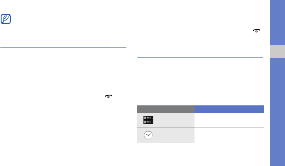Viewport: 285px width, 166px height.
Task: Select the analog clock widget icon
Action: [148, 136]
